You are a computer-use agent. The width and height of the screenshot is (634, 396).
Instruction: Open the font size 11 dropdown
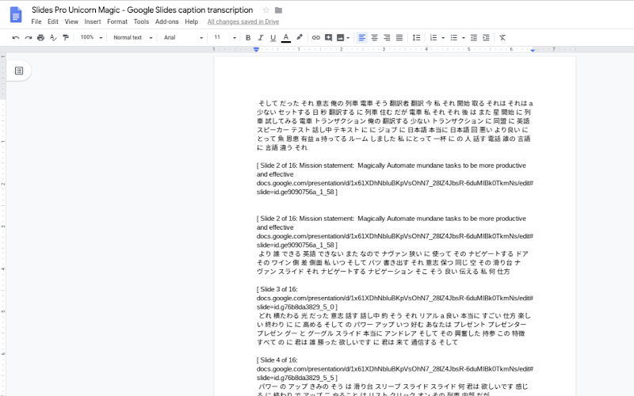click(x=225, y=37)
